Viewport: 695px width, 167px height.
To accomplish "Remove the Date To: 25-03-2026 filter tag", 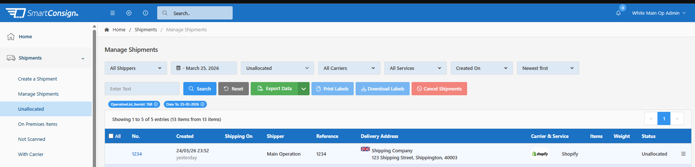I will click(x=202, y=104).
